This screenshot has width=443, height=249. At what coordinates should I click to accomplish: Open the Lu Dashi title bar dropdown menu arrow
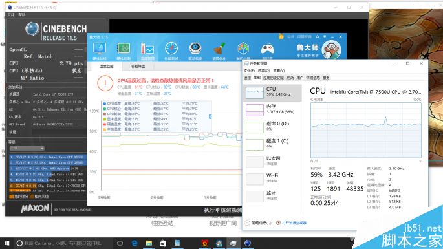pyautogui.click(x=325, y=36)
